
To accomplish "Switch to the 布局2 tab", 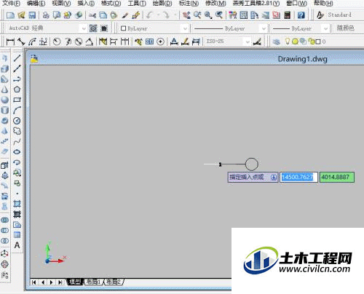I will [x=114, y=282].
